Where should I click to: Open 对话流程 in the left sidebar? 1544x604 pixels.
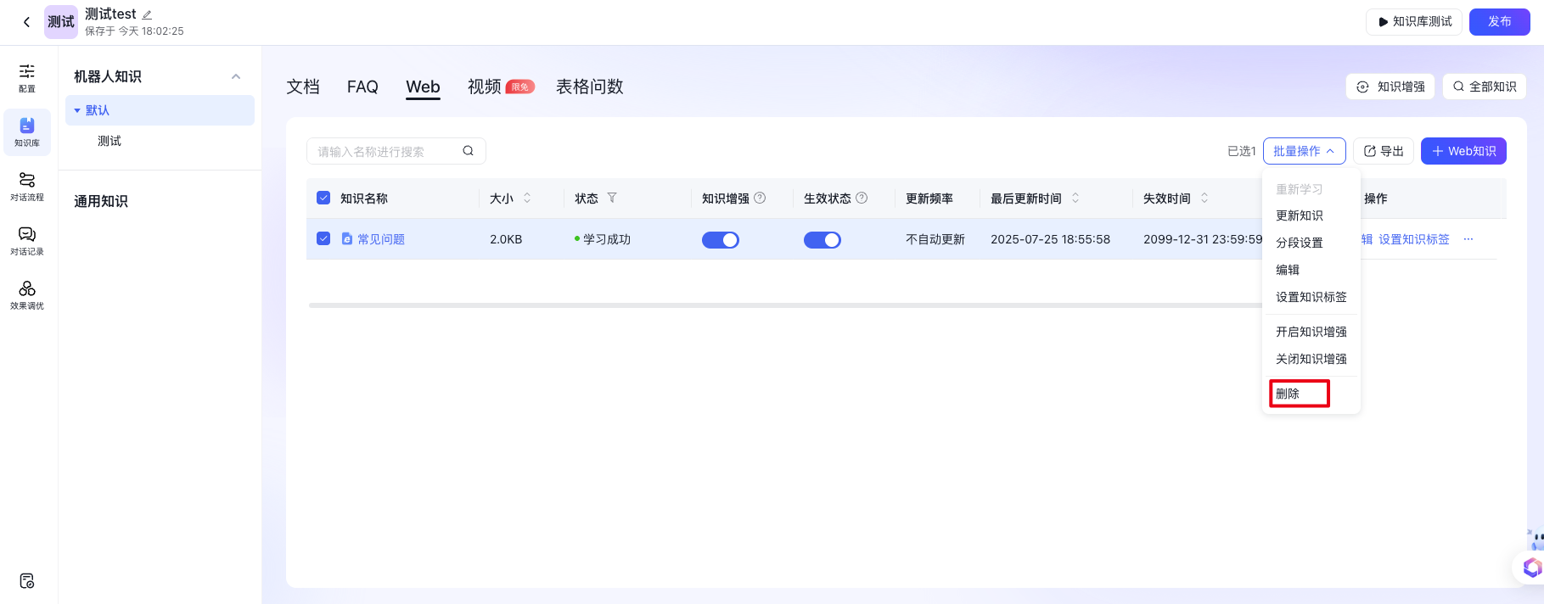pos(27,186)
